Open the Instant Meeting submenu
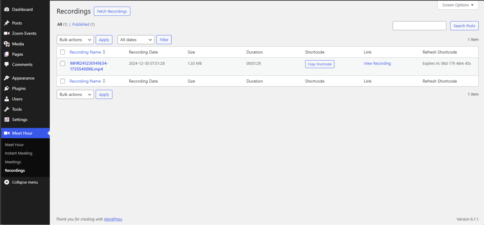 pyautogui.click(x=19, y=153)
